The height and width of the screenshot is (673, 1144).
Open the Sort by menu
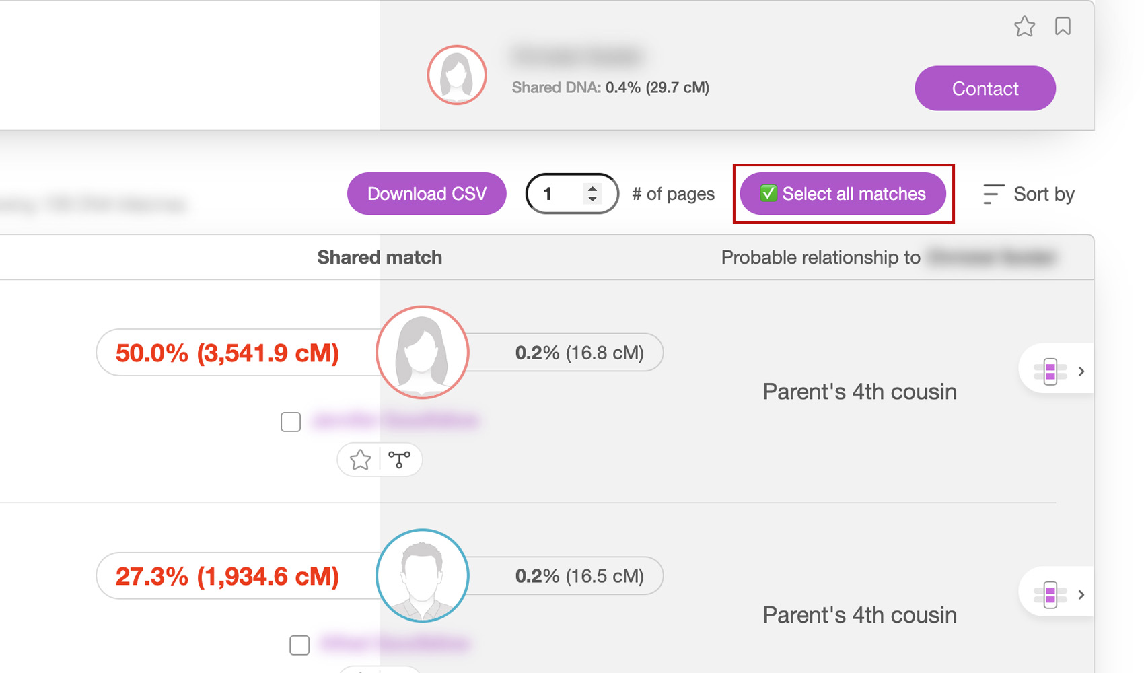[x=1028, y=194]
